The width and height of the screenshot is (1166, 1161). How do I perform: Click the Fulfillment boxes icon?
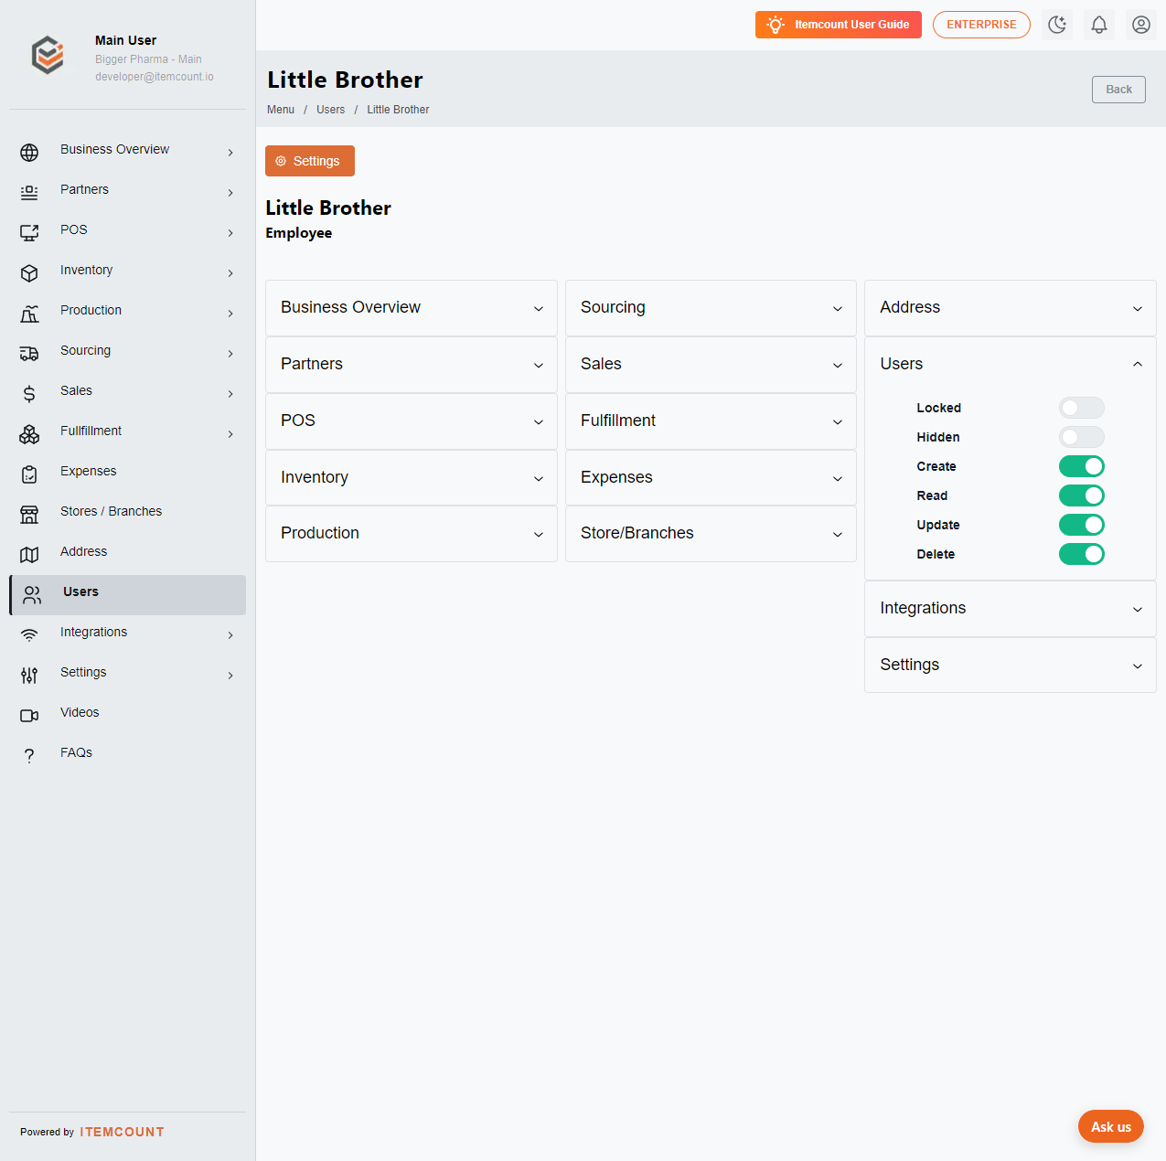[x=29, y=434]
